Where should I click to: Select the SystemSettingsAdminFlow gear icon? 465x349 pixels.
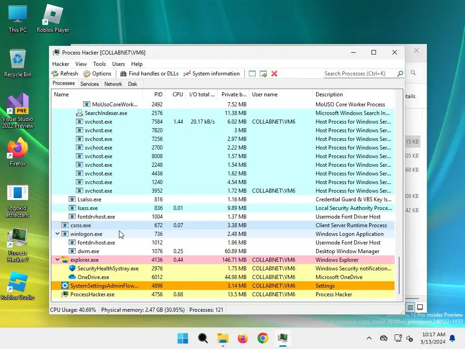(64, 285)
